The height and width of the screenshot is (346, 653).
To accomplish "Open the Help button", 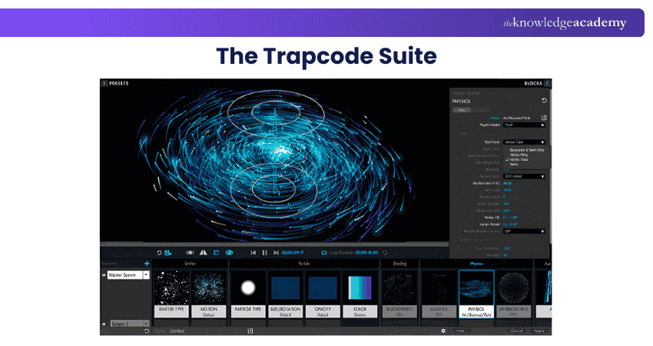I will 462,331.
